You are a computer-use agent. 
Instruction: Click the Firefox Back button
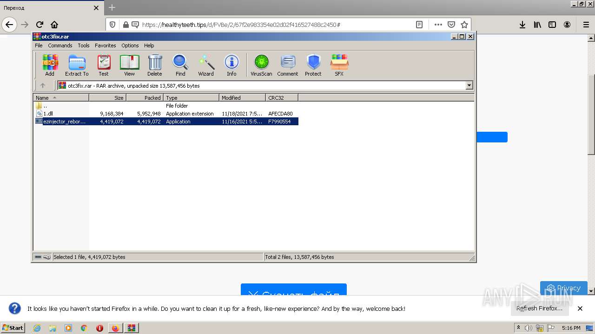pyautogui.click(x=9, y=25)
